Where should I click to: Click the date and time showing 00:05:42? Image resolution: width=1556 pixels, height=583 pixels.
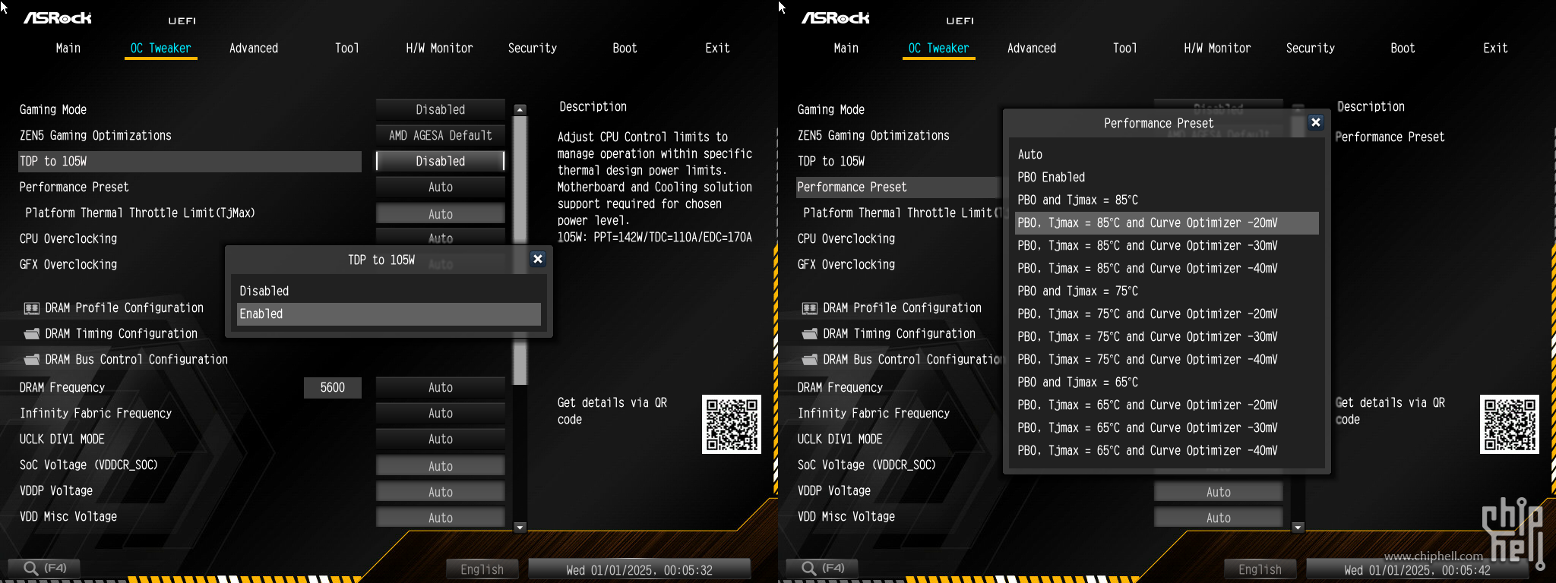click(x=1418, y=569)
